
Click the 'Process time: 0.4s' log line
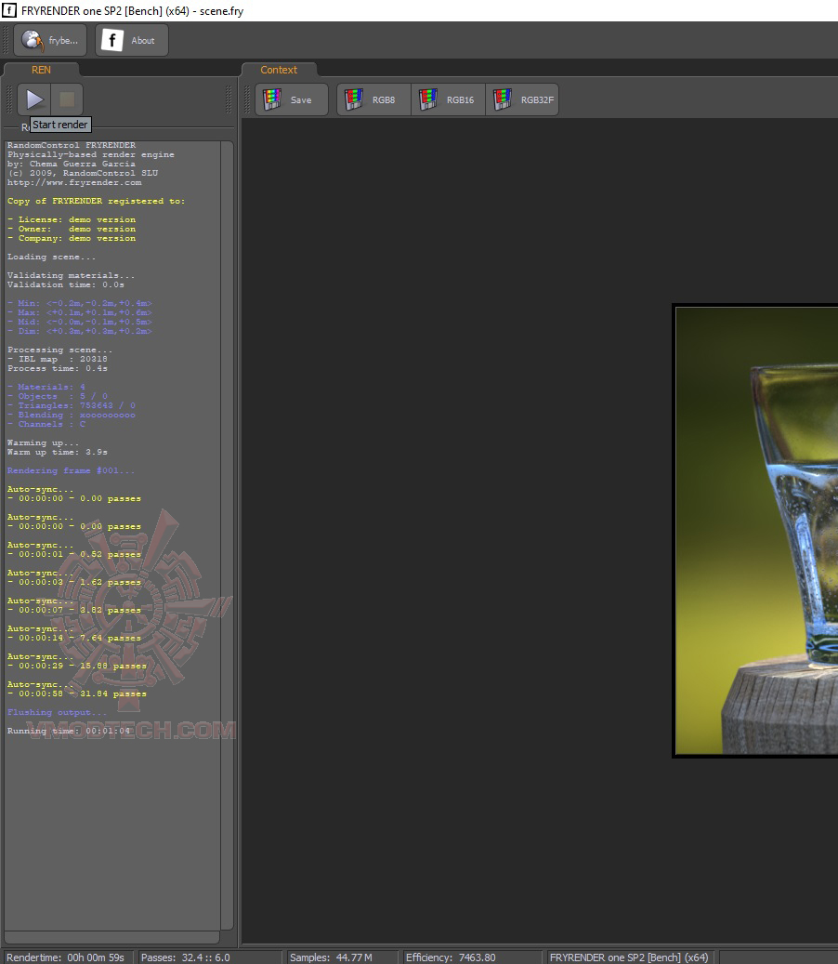click(58, 369)
